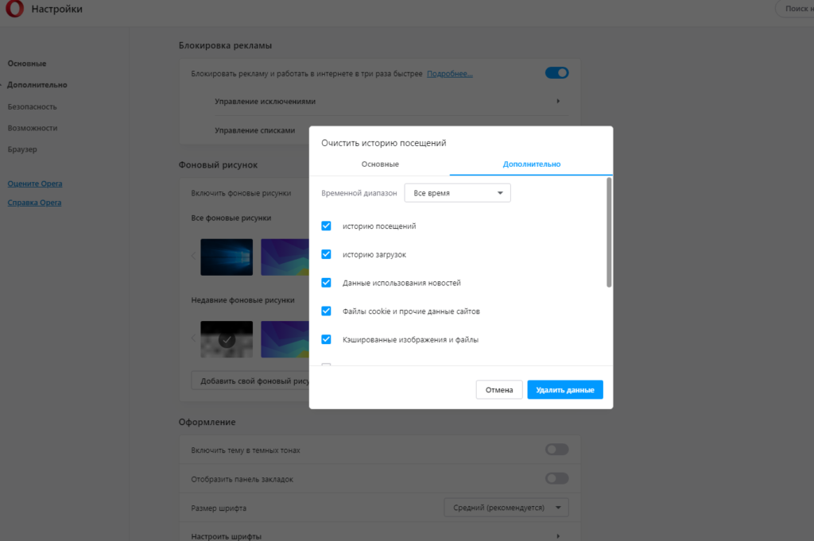Open the Временной диапазон dropdown
The image size is (814, 541).
[x=457, y=193]
